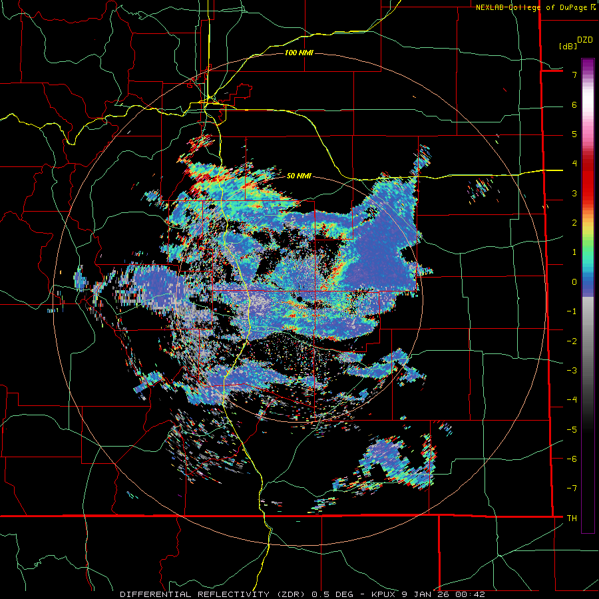Click the -6 value on the color scale
Viewport: 599px width, 599px height.
coord(572,459)
